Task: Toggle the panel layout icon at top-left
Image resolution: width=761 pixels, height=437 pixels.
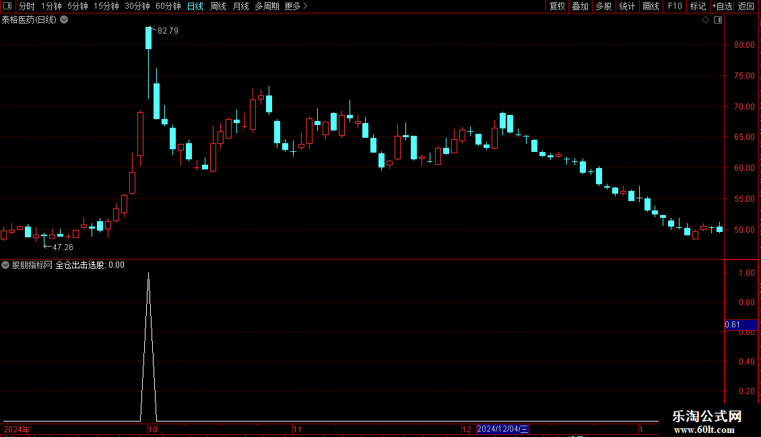Action: [x=7, y=6]
